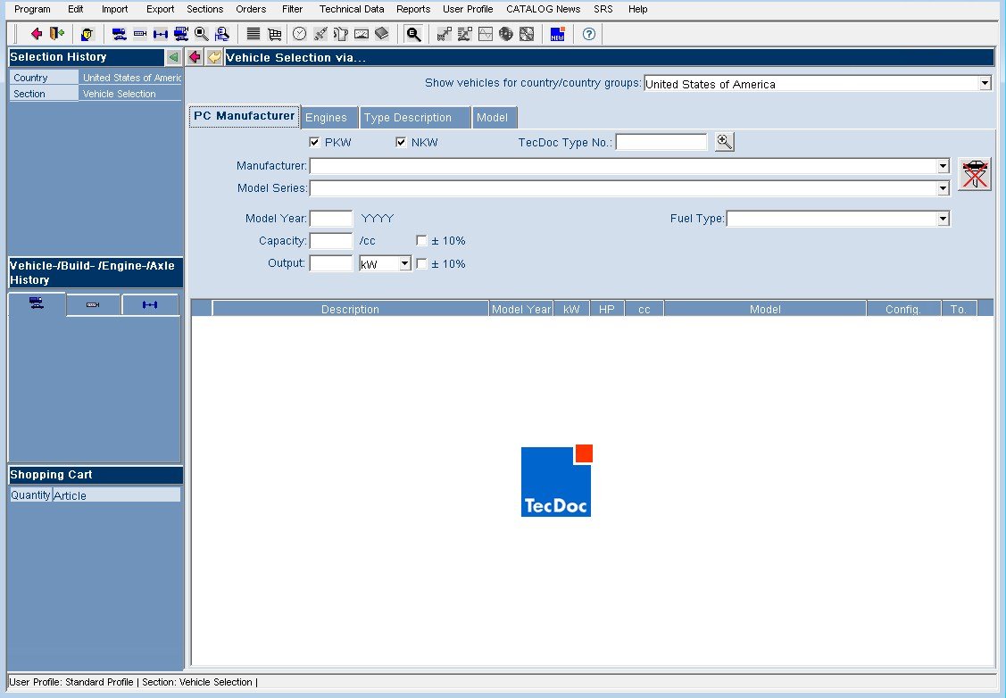Click the bold black magnifier toolbar icon
Image resolution: width=1006 pixels, height=698 pixels.
(414, 34)
